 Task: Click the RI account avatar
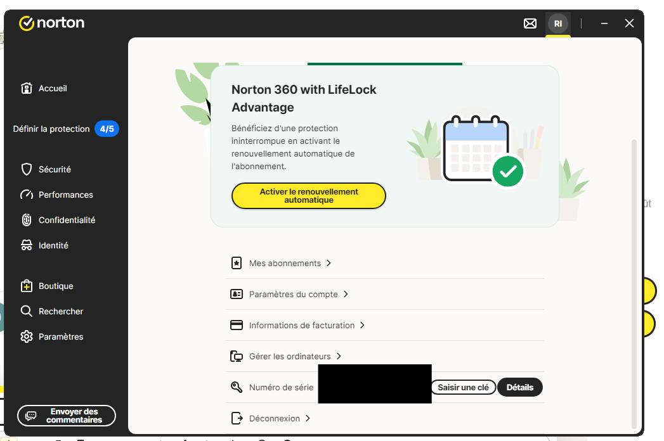557,23
